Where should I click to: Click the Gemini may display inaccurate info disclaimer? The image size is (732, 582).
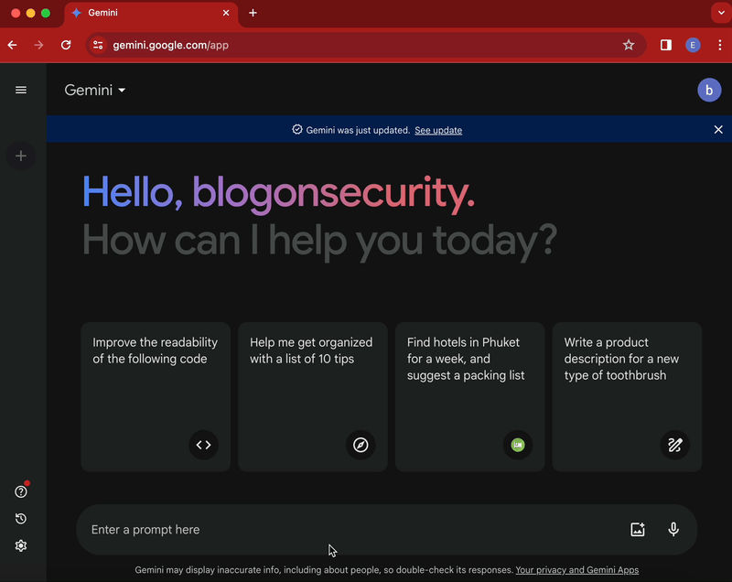tap(324, 570)
